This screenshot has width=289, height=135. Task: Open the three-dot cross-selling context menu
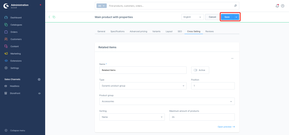[232, 58]
